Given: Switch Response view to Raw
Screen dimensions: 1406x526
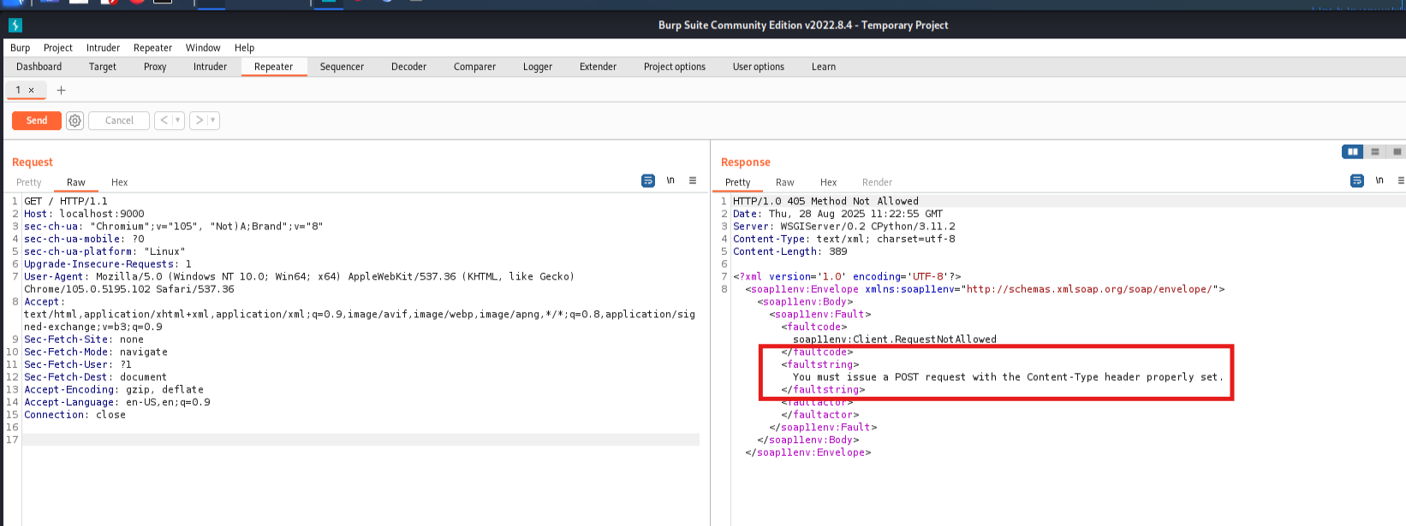Looking at the screenshot, I should click(784, 182).
